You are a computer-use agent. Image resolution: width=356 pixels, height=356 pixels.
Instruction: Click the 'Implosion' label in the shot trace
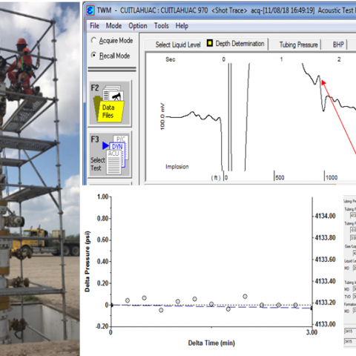[x=177, y=167]
